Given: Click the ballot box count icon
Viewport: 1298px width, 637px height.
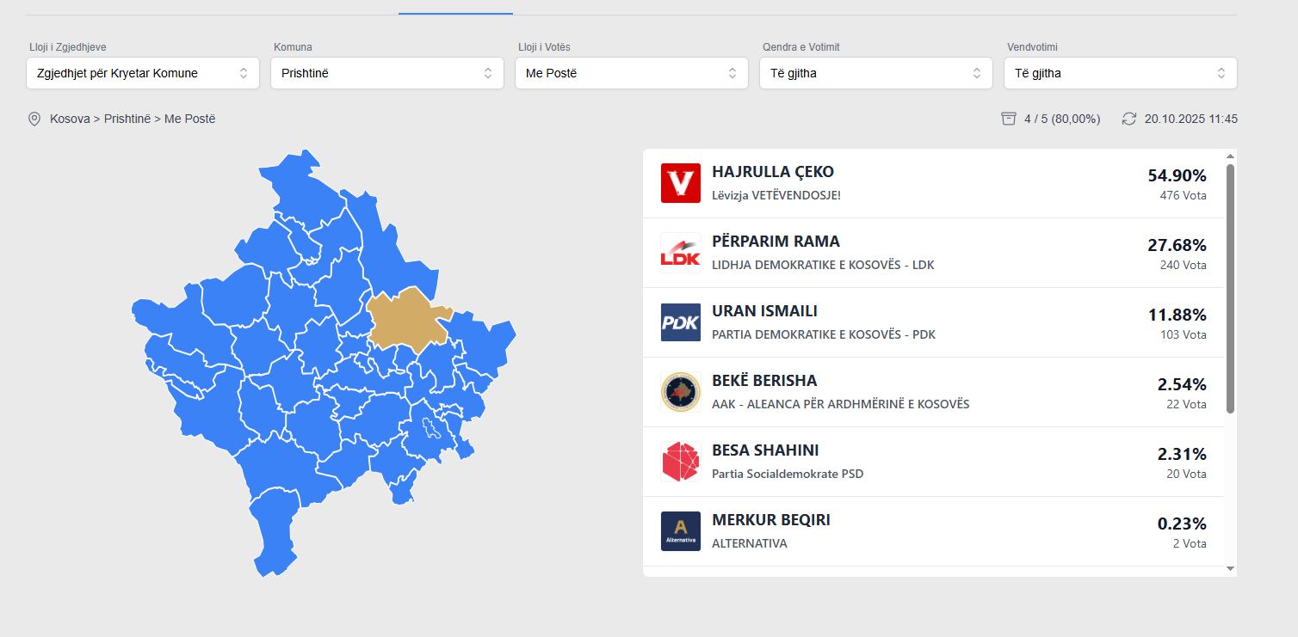Looking at the screenshot, I should click(x=1009, y=119).
